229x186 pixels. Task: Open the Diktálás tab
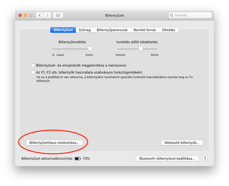168,30
